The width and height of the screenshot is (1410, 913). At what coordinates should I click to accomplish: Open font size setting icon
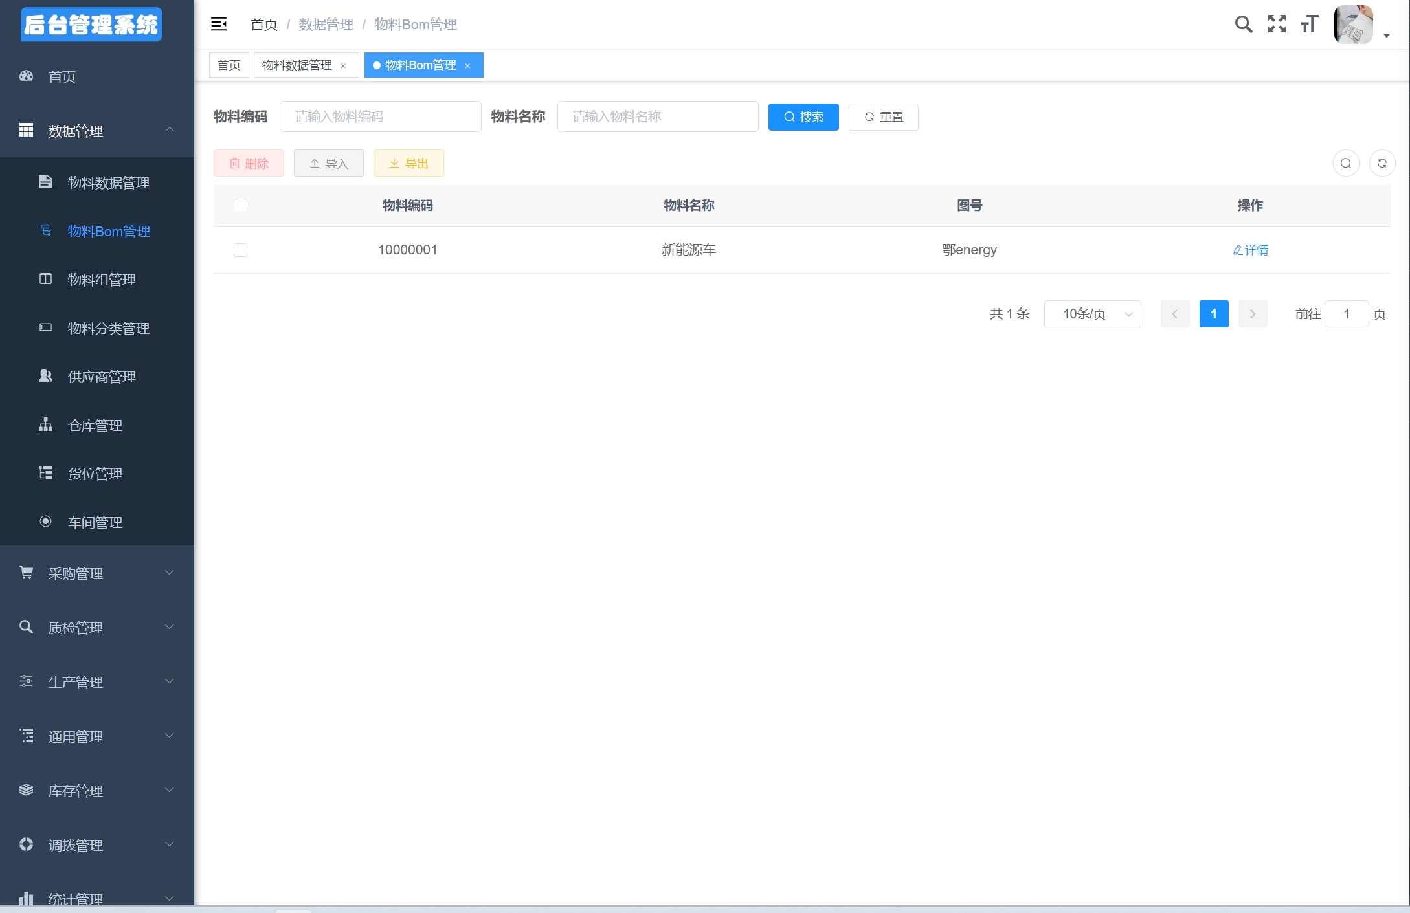pyautogui.click(x=1309, y=25)
